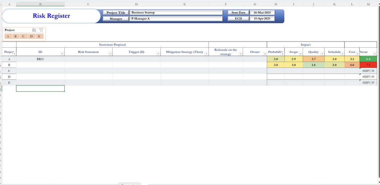Click the Start Date label button
The height and width of the screenshot is (185, 380).
click(x=238, y=13)
